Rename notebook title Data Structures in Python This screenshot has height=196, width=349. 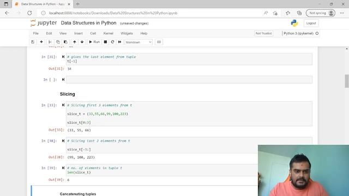[88, 23]
